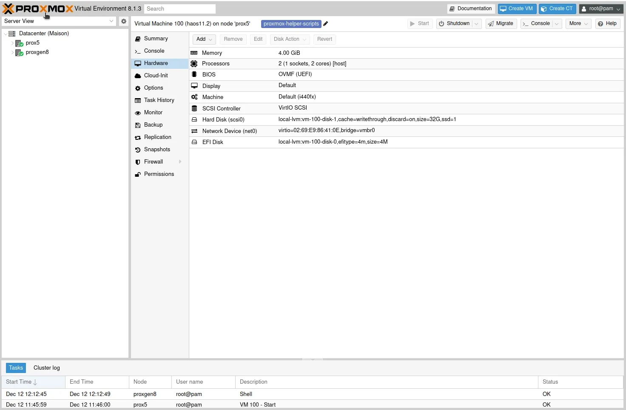Open the Hardware panel for VM 100
This screenshot has height=410, width=626.
(x=155, y=63)
